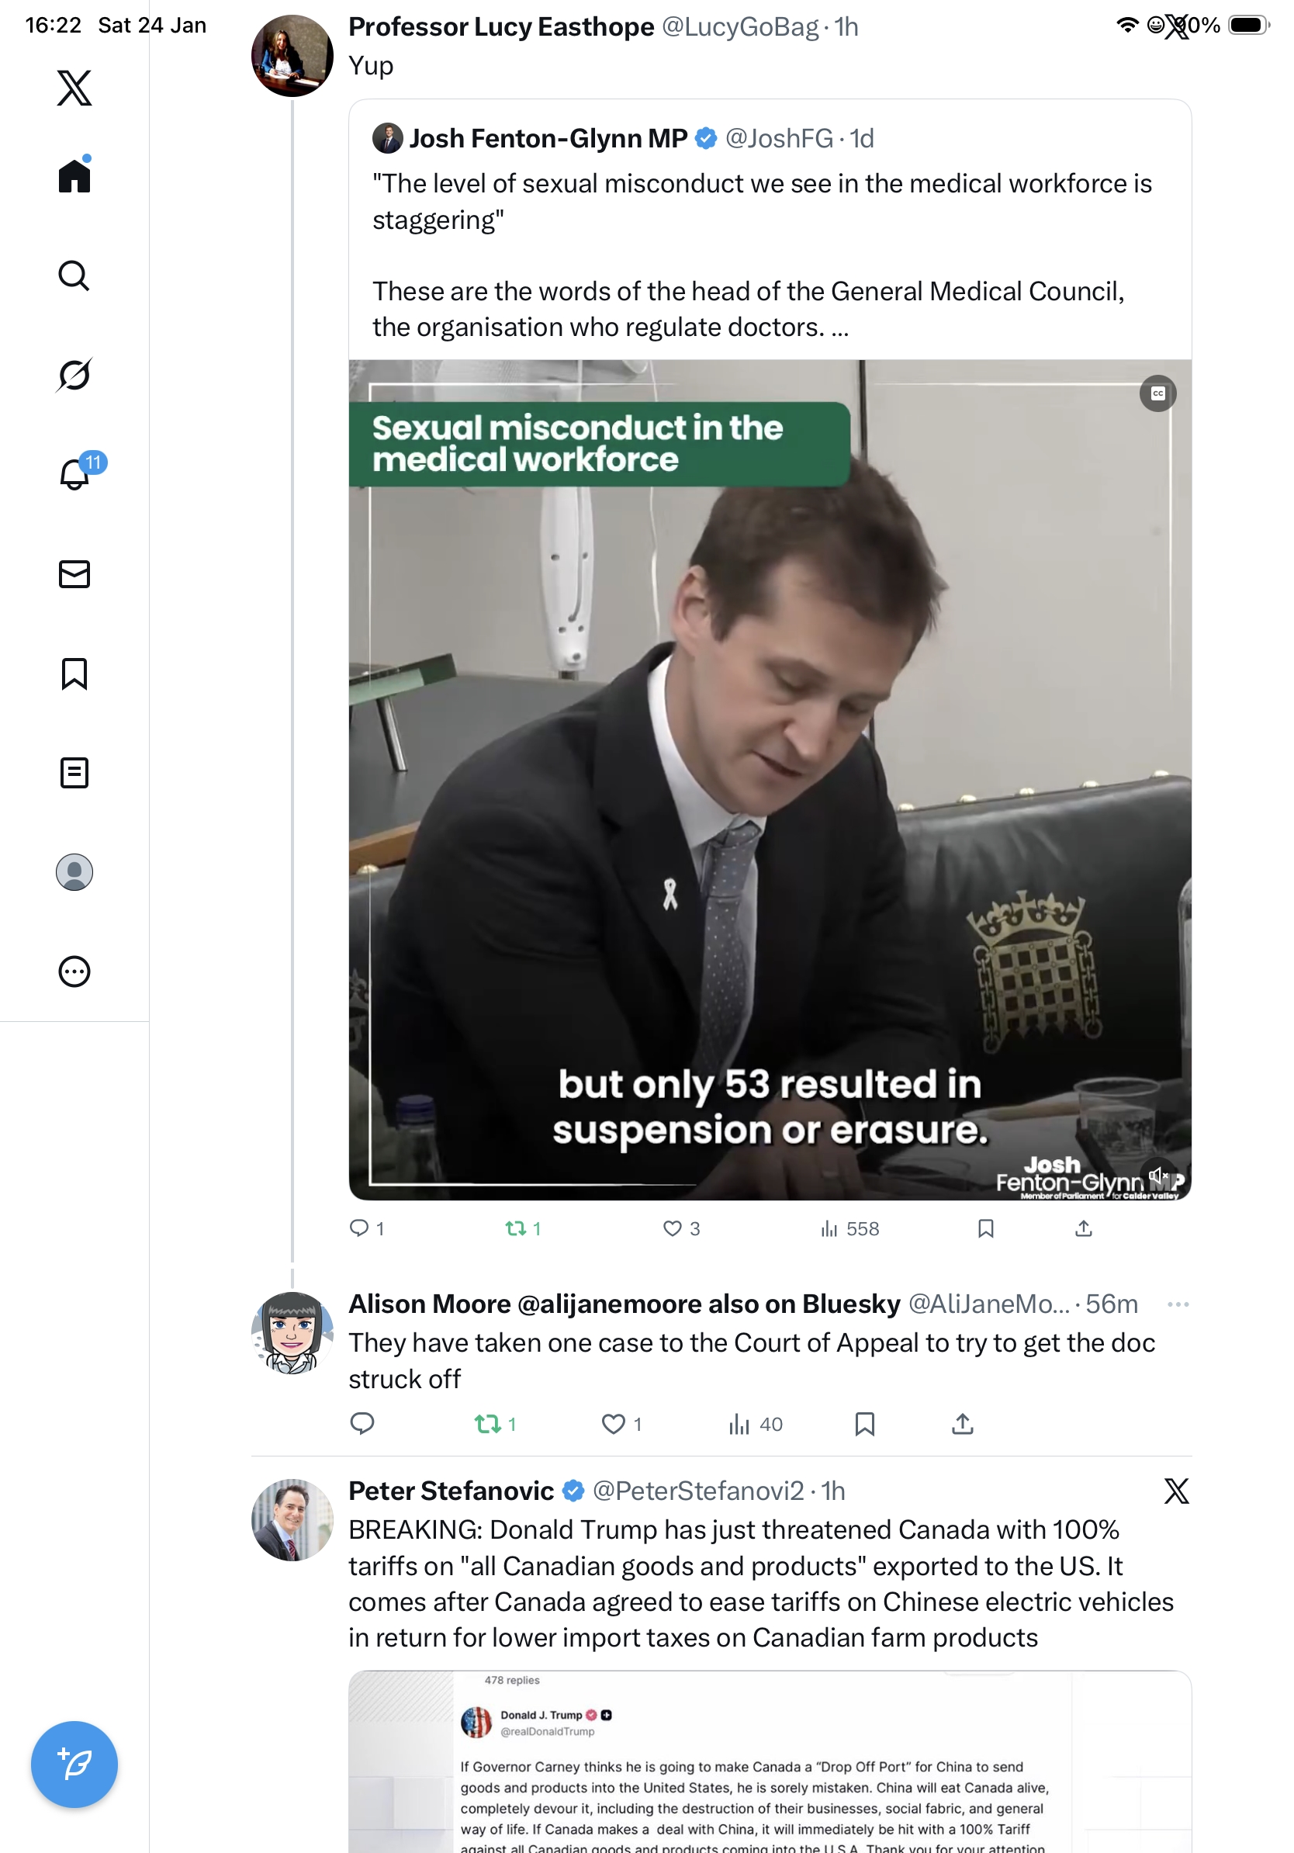The image size is (1294, 1853).
Task: Open Grok from the sidebar
Action: 74,375
